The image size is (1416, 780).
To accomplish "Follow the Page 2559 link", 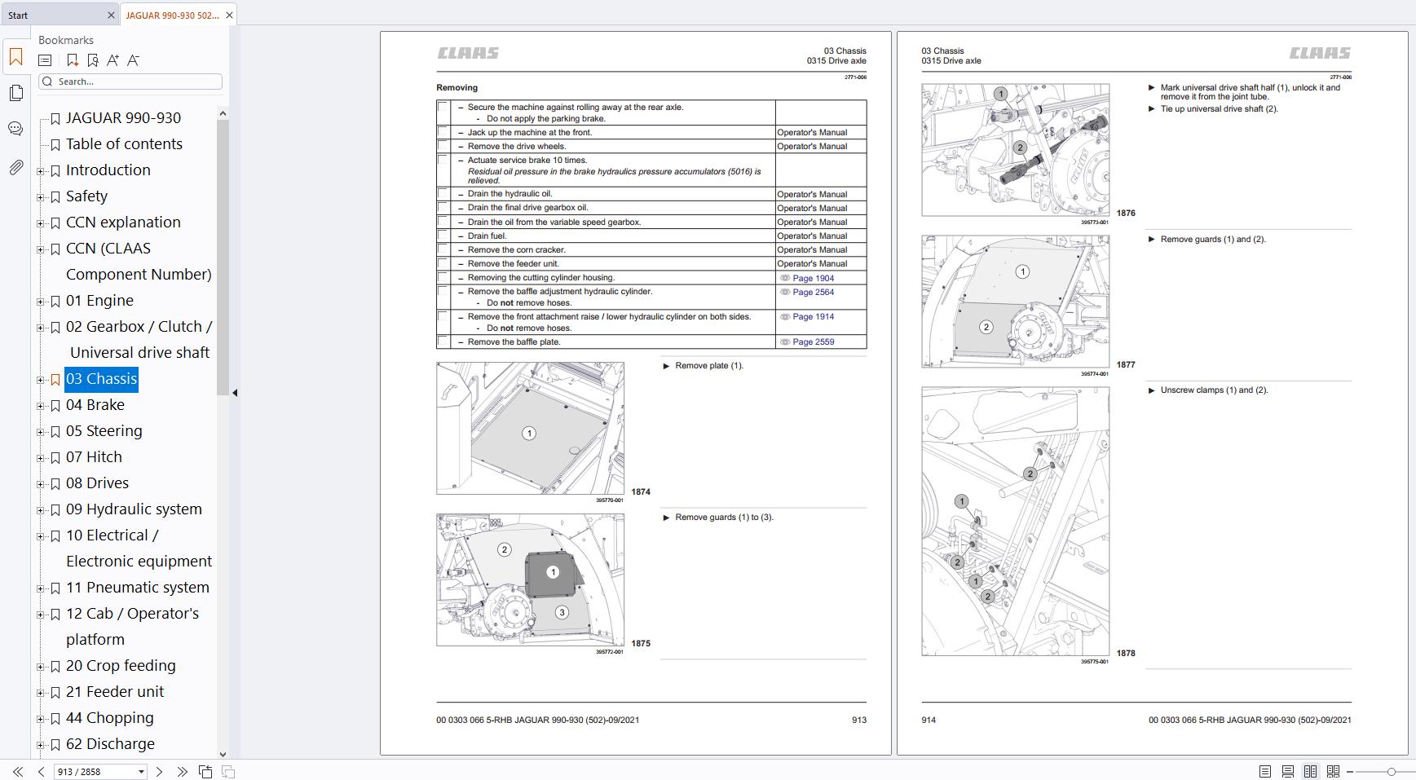I will [813, 342].
